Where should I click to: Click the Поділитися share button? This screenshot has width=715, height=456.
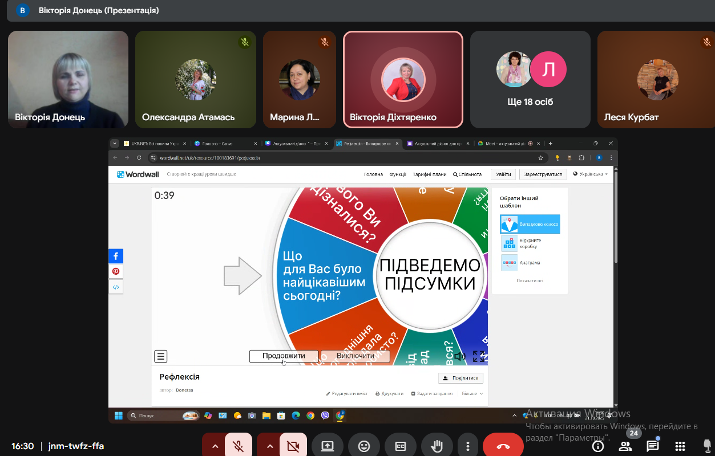460,378
